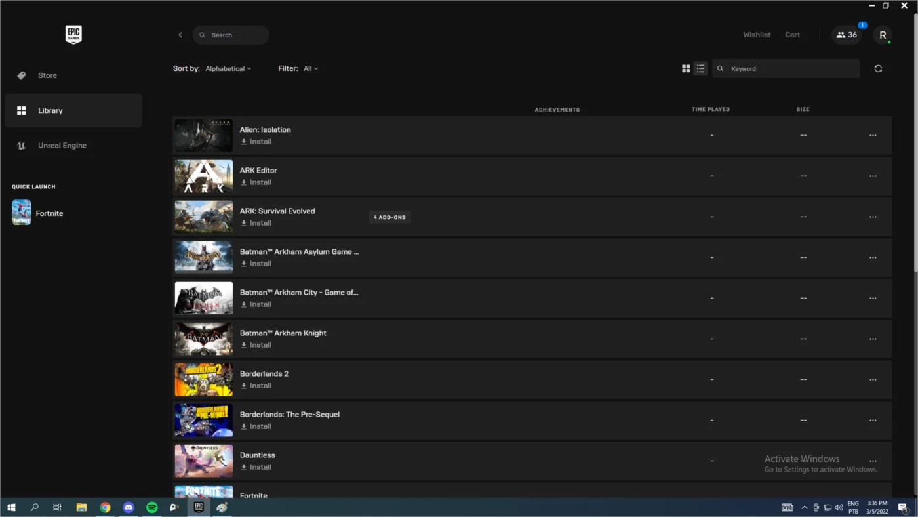Open the R profile avatar menu
Viewport: 918px width, 517px height.
883,35
